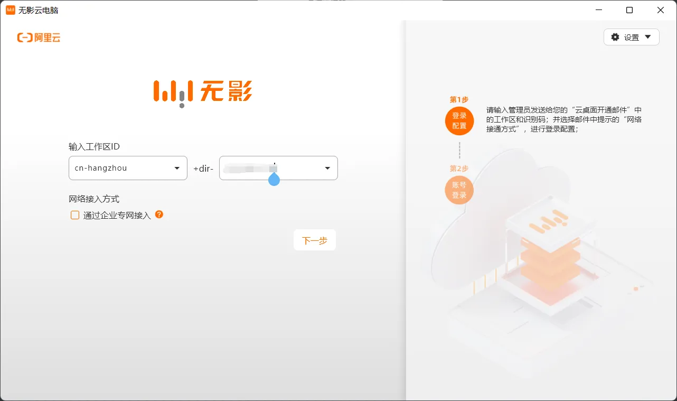677x401 pixels.
Task: Click the 无影 brand logo
Action: [203, 93]
